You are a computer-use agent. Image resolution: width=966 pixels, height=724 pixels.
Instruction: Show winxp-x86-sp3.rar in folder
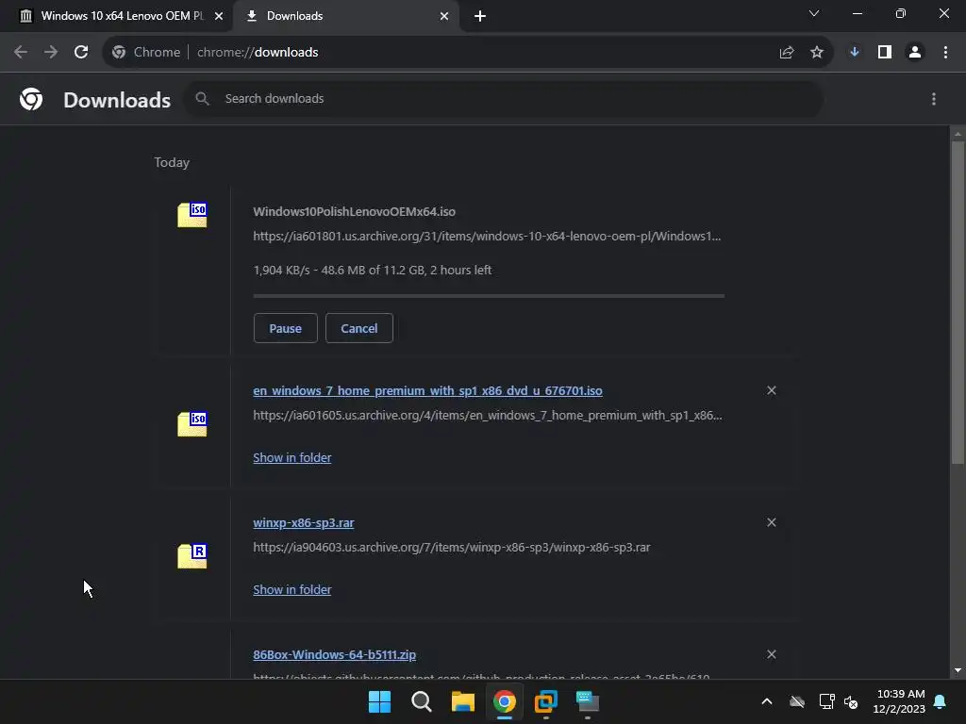[x=292, y=589]
